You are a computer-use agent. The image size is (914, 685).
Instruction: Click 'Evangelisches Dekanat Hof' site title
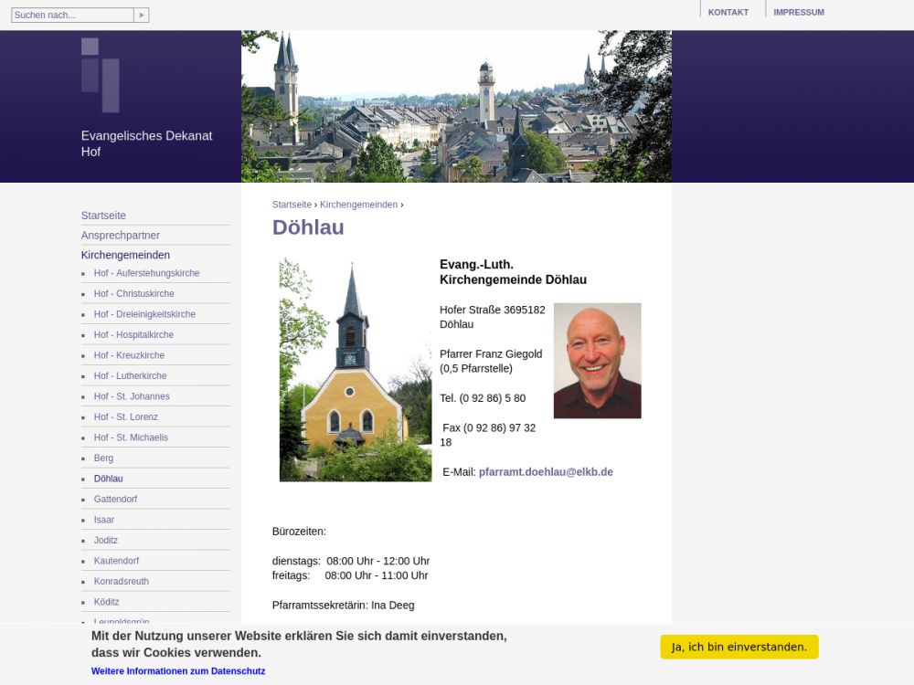point(146,143)
